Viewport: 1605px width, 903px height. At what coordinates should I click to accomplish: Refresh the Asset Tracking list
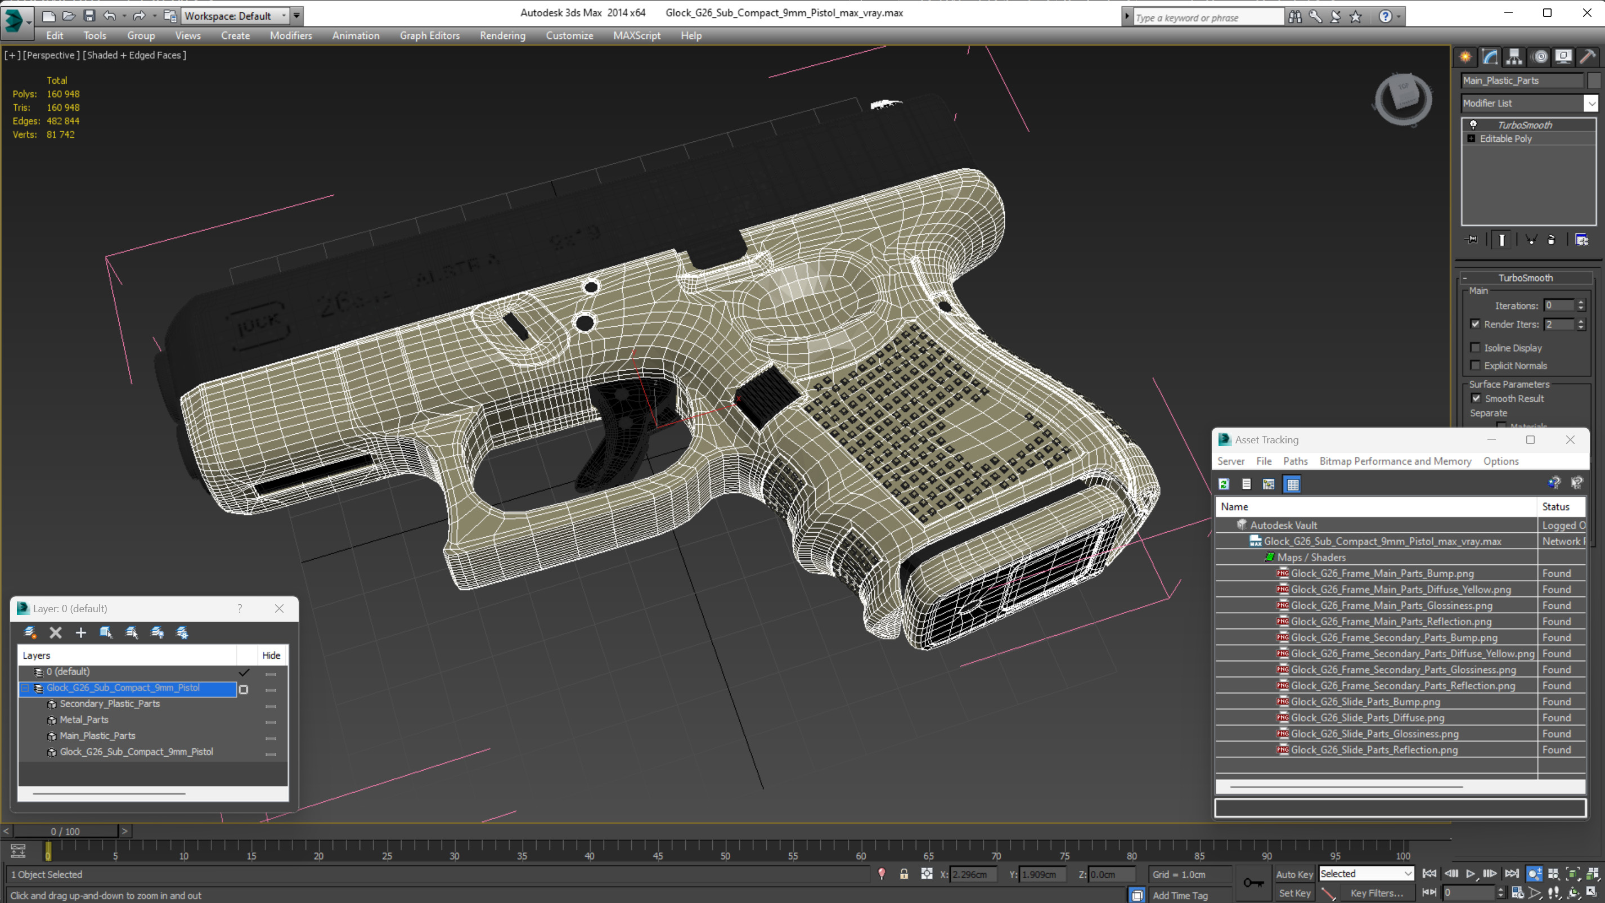[x=1224, y=484]
